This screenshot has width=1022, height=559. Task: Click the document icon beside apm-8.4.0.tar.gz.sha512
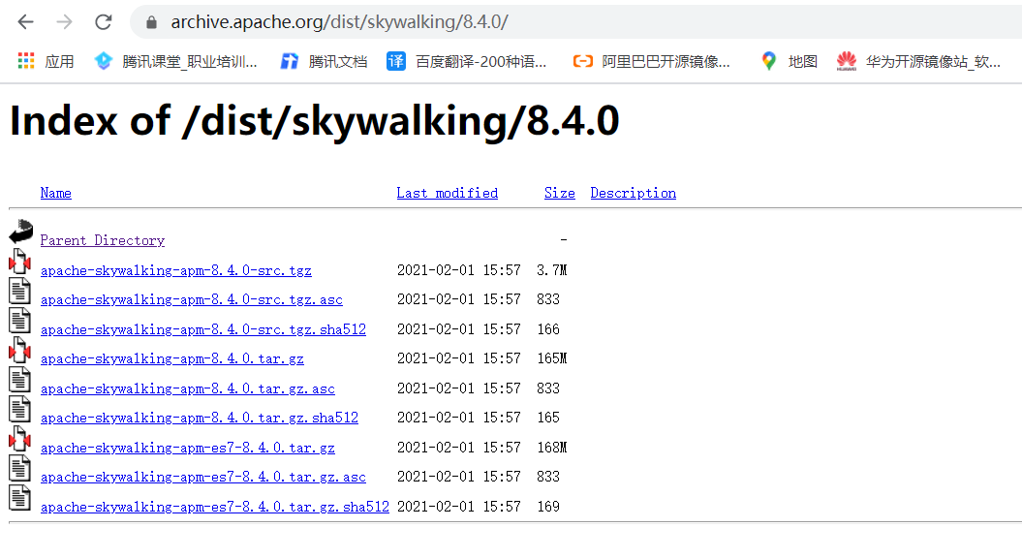click(x=19, y=409)
